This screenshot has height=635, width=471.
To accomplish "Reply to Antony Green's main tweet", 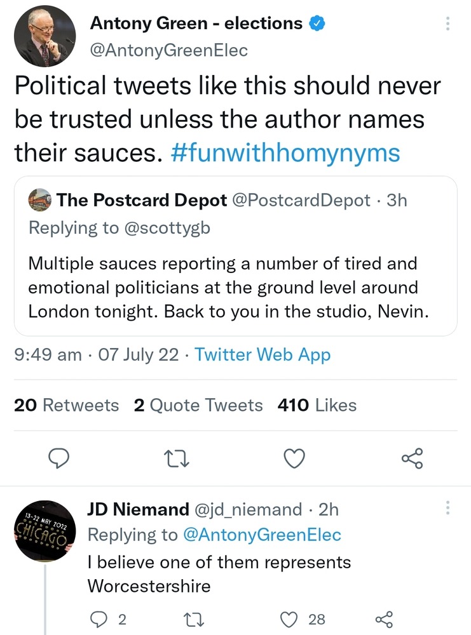I will [x=59, y=457].
